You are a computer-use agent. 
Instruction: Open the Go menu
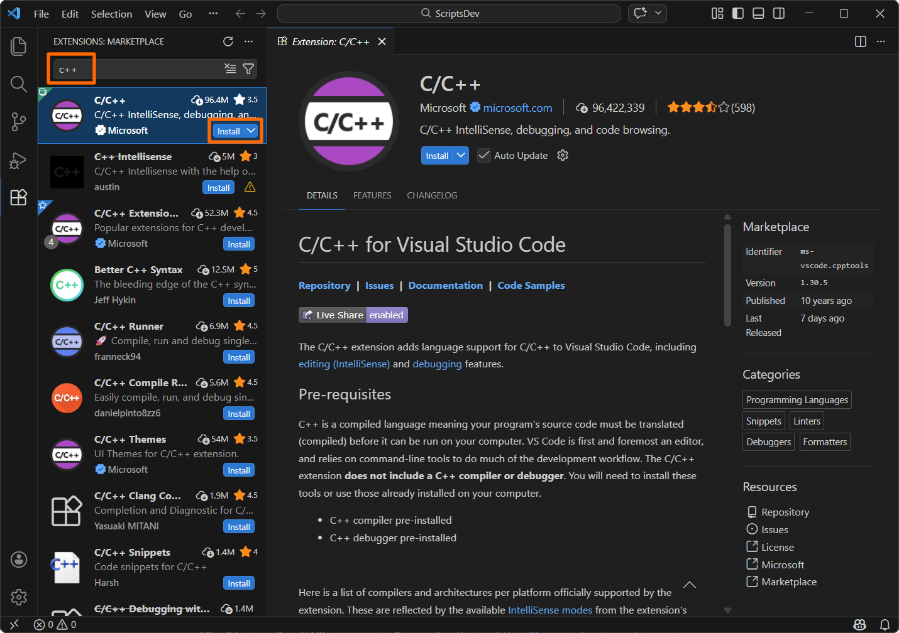185,14
